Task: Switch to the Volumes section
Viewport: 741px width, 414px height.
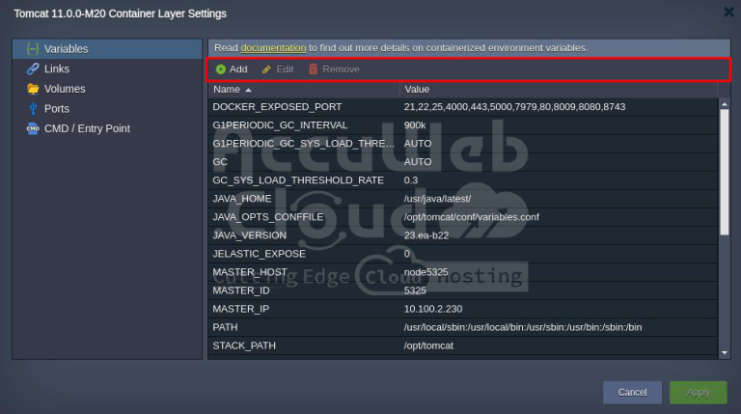Action: click(65, 89)
